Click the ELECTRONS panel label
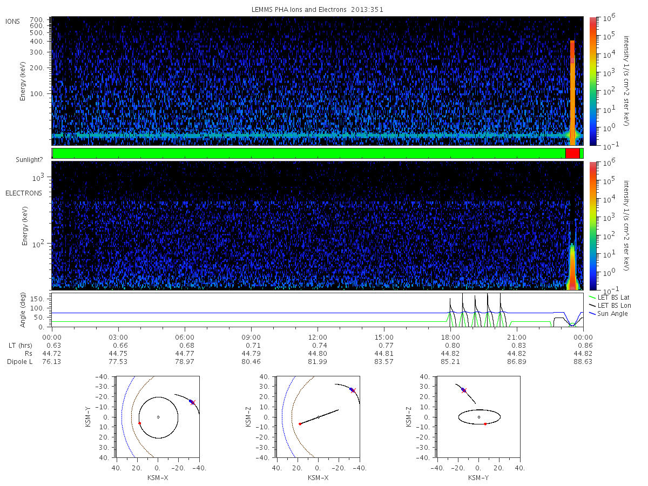Screen dimensions: 648x486 [x=23, y=193]
